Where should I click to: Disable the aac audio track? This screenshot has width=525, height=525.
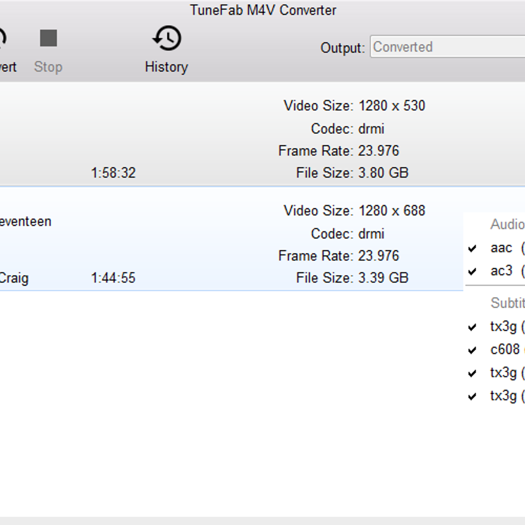472,248
